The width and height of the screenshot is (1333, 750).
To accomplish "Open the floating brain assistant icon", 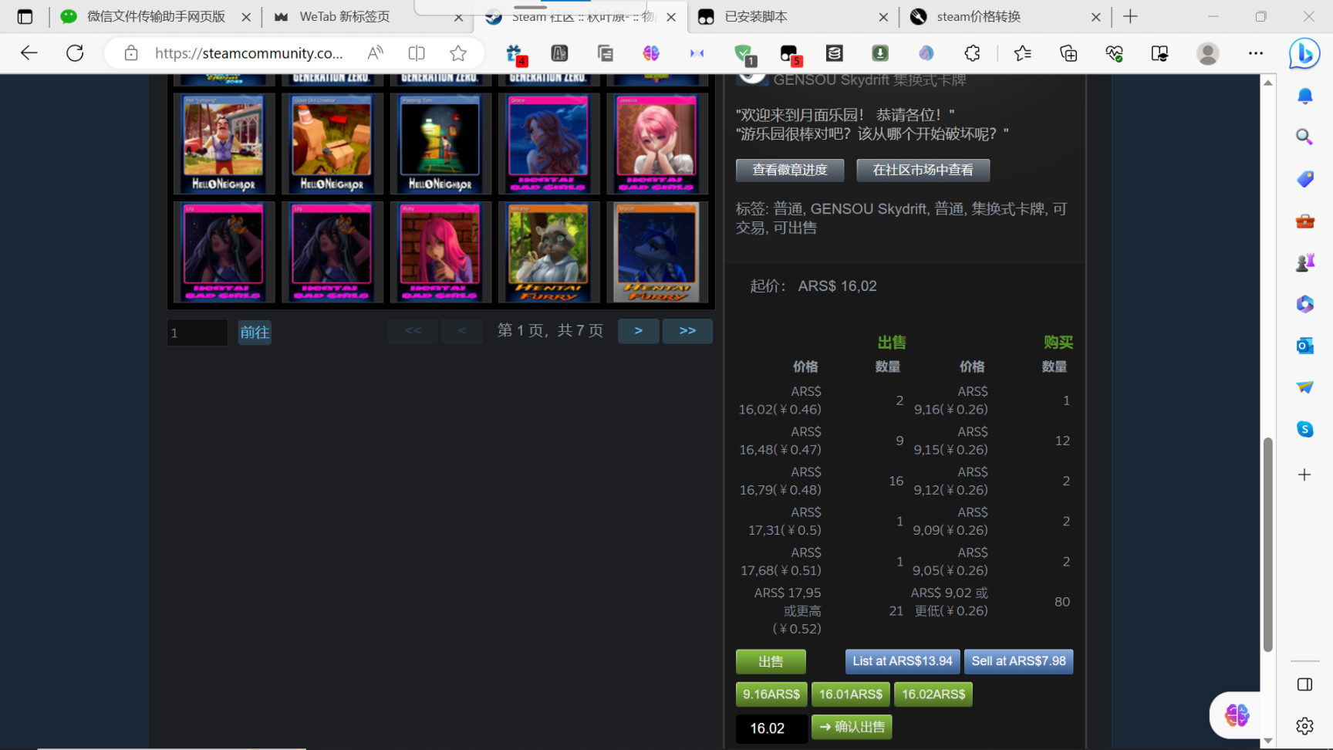I will tap(1236, 715).
